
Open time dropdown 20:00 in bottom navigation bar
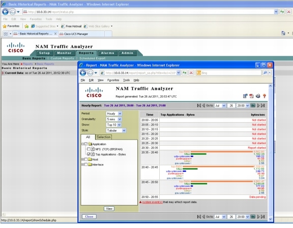pyautogui.click(x=243, y=217)
